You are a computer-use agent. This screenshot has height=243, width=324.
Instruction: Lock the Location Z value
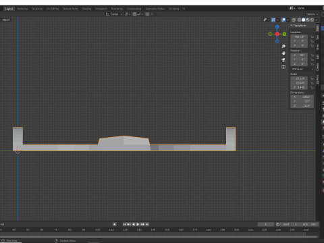[x=312, y=45]
